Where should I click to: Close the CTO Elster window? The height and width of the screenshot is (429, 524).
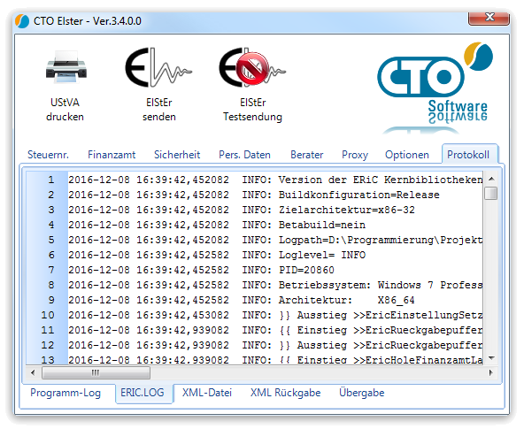489,18
